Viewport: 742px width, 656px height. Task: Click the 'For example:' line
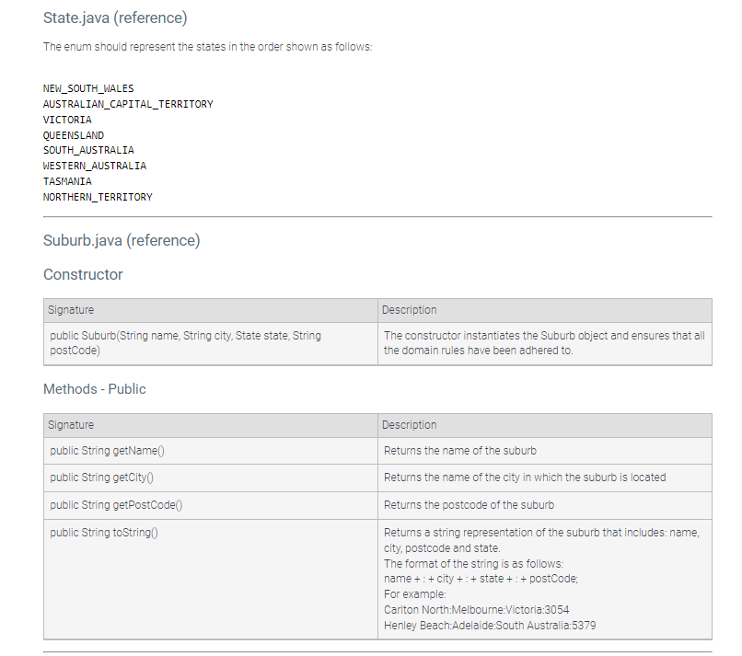(x=415, y=594)
